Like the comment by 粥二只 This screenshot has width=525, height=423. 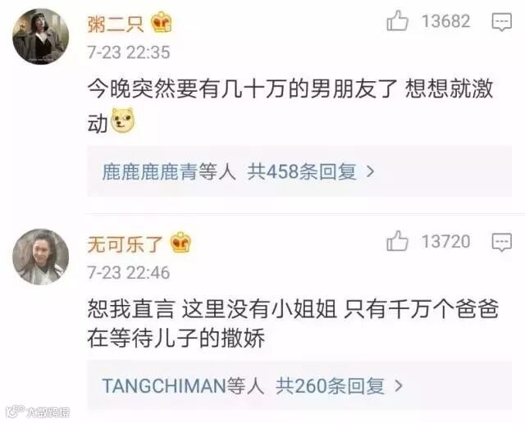point(397,20)
